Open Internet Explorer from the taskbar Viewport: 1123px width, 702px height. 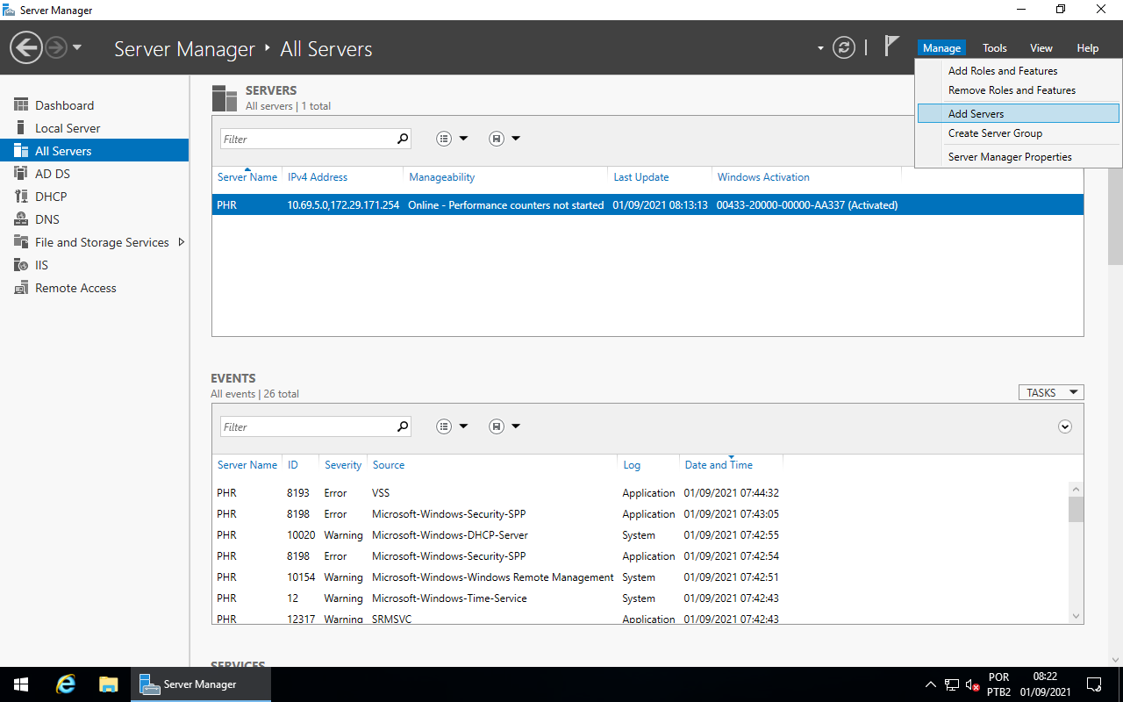tap(66, 684)
